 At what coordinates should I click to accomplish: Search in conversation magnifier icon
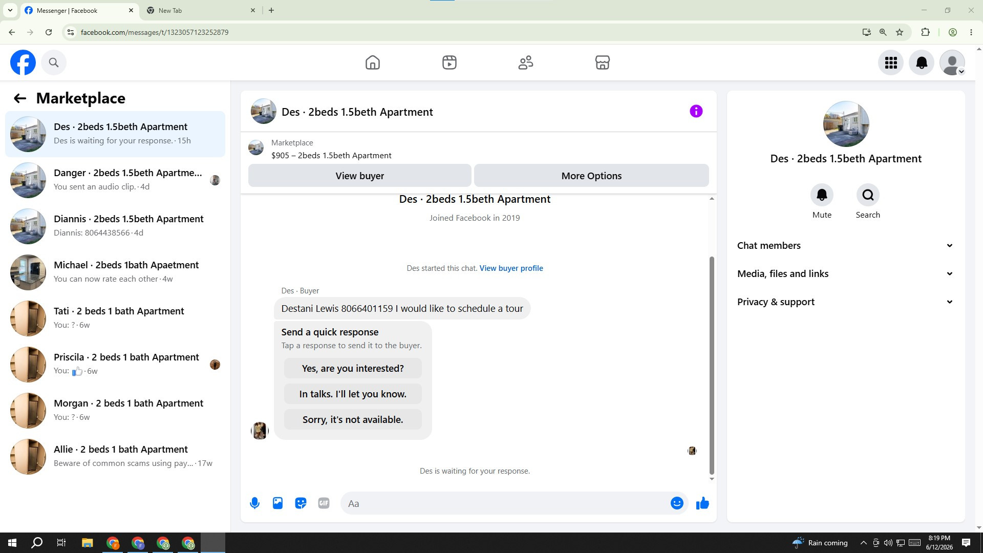(x=868, y=195)
